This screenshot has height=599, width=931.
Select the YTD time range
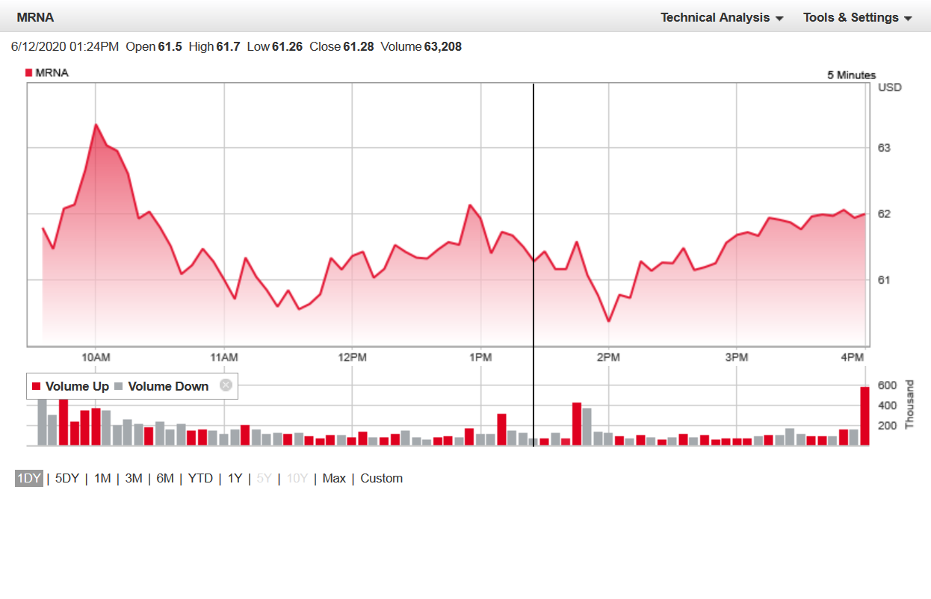[200, 479]
